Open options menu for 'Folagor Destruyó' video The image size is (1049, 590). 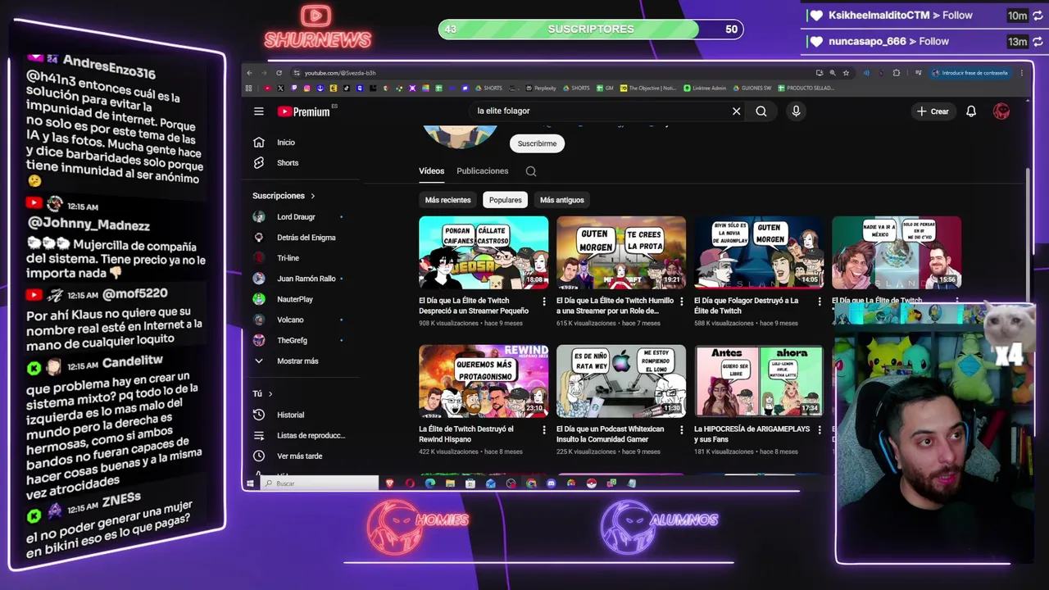(820, 302)
